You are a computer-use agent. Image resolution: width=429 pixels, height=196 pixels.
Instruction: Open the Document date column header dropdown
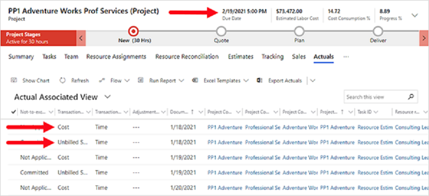pyautogui.click(x=201, y=112)
